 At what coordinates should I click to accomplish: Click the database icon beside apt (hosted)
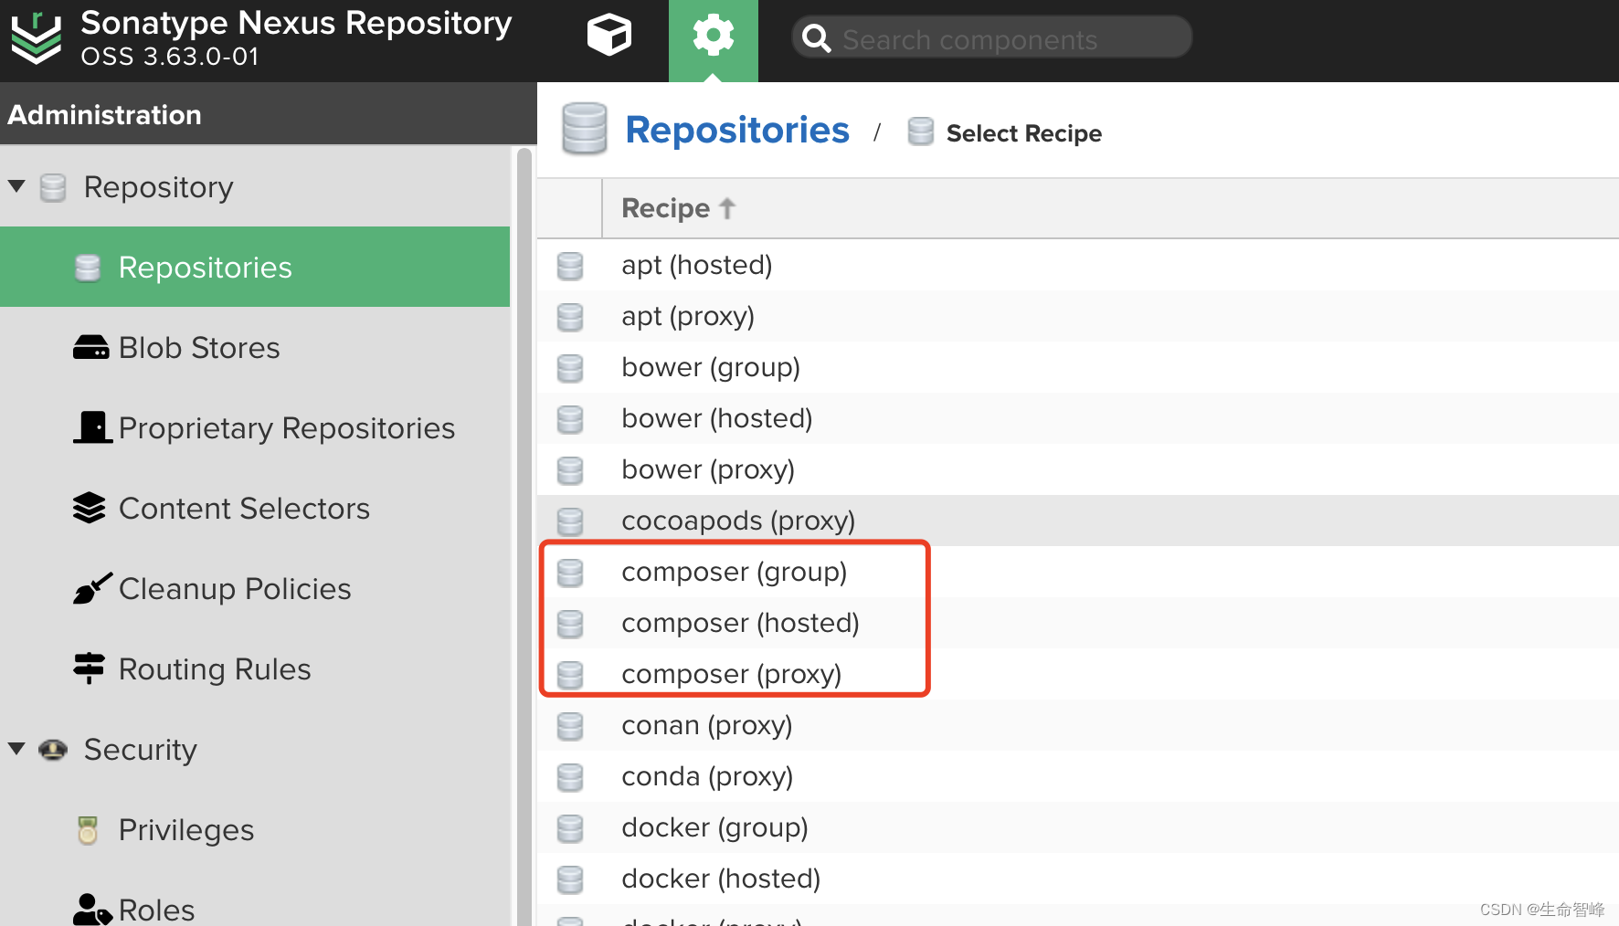570,266
